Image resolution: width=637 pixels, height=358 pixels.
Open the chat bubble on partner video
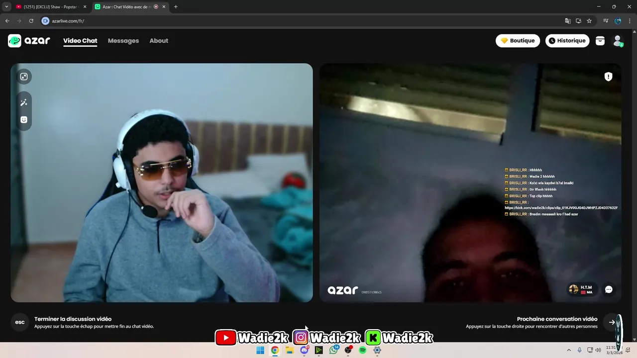(609, 289)
